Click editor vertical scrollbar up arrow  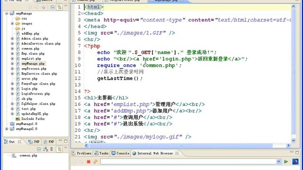294,7
